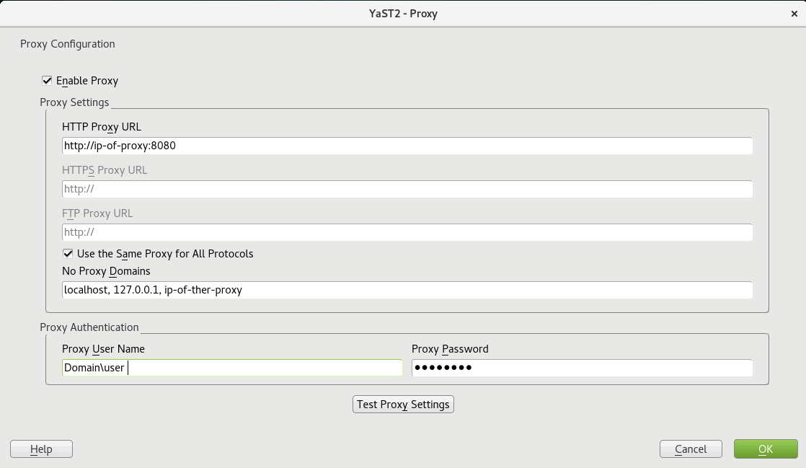Click the YaST2 - Proxy title bar
The width and height of the screenshot is (806, 468).
tap(403, 14)
